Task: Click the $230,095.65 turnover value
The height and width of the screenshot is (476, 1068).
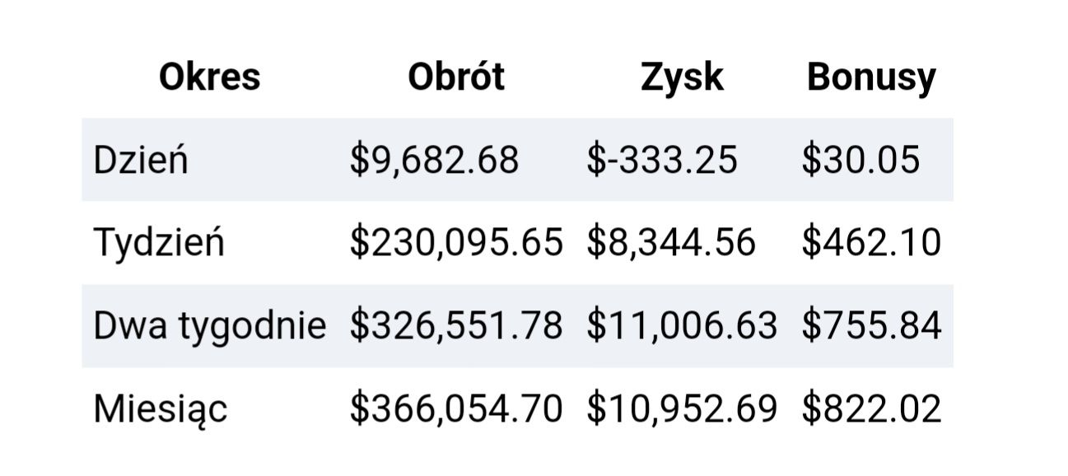Action: tap(456, 243)
